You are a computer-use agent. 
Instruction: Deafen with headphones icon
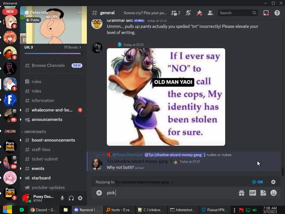coord(71,198)
